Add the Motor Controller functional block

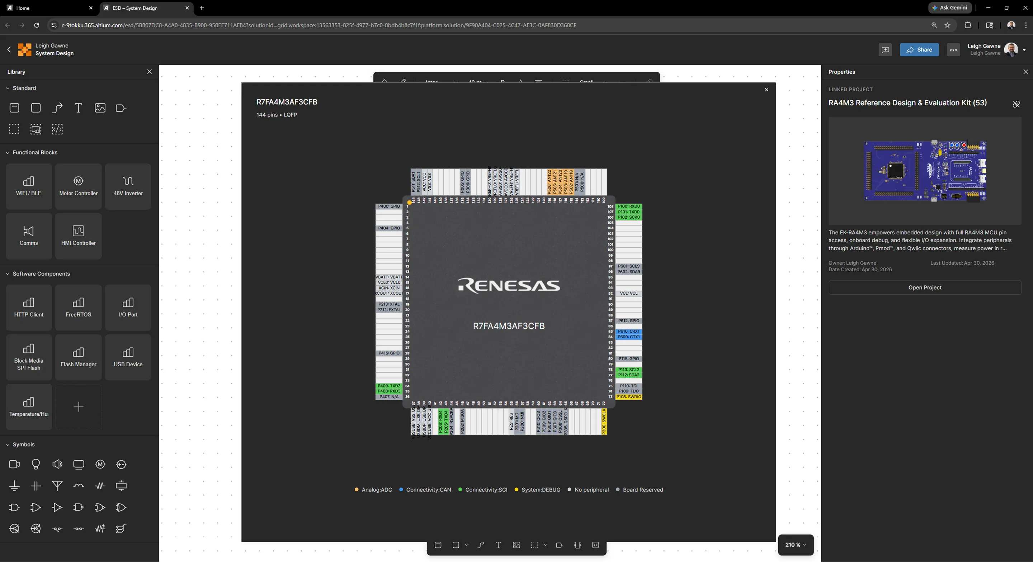click(79, 186)
